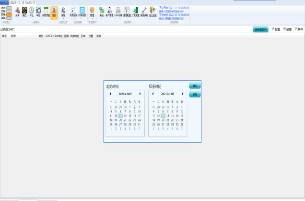Toggle the 故障 (fault) checkbox

click(x=284, y=29)
